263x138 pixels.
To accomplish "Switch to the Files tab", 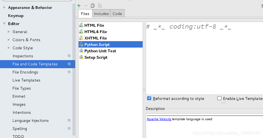I will pyautogui.click(x=85, y=14).
